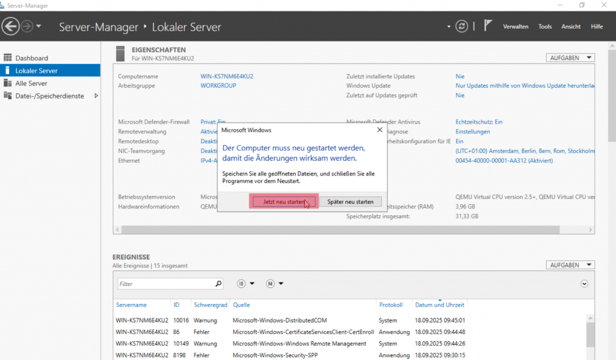Expand the Datei-/Speicherdienste submenu arrow
The image size is (616, 360).
point(96,96)
